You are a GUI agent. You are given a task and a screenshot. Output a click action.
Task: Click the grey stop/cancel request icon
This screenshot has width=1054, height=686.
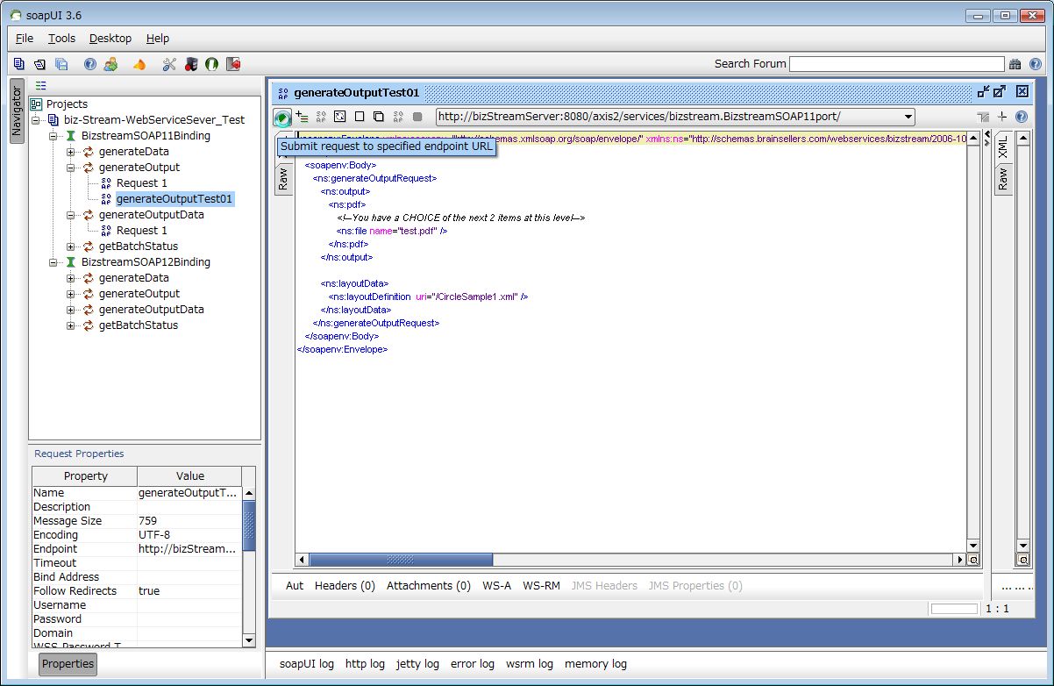tap(417, 116)
